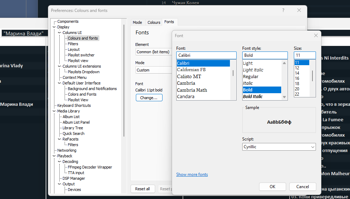Collapse the Display tree node
The width and height of the screenshot is (350, 199).
click(54, 27)
